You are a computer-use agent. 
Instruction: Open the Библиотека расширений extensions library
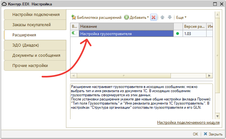click(96, 17)
